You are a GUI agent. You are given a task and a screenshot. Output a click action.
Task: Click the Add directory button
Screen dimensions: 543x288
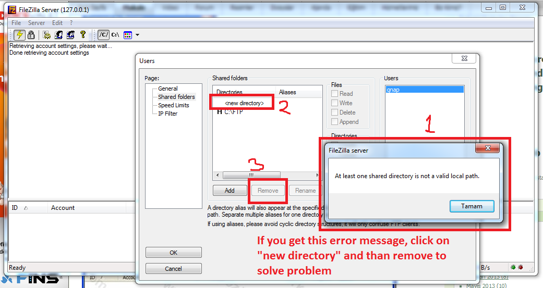(230, 191)
